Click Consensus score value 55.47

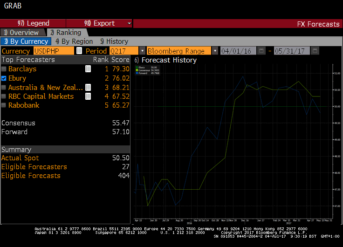121,123
